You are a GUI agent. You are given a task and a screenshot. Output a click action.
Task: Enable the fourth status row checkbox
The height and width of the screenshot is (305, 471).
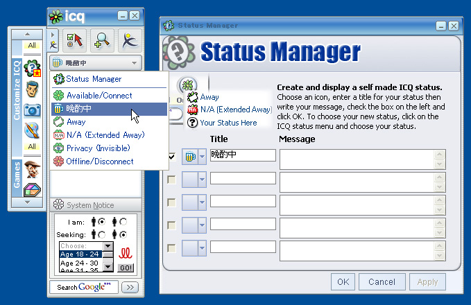[x=171, y=225]
